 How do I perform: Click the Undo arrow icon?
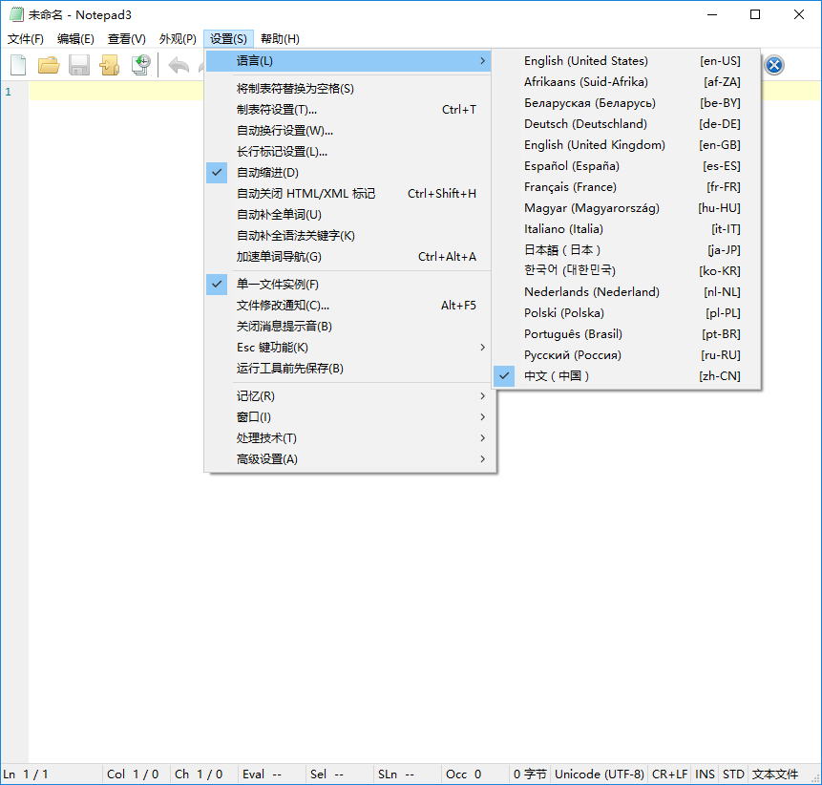coord(178,65)
